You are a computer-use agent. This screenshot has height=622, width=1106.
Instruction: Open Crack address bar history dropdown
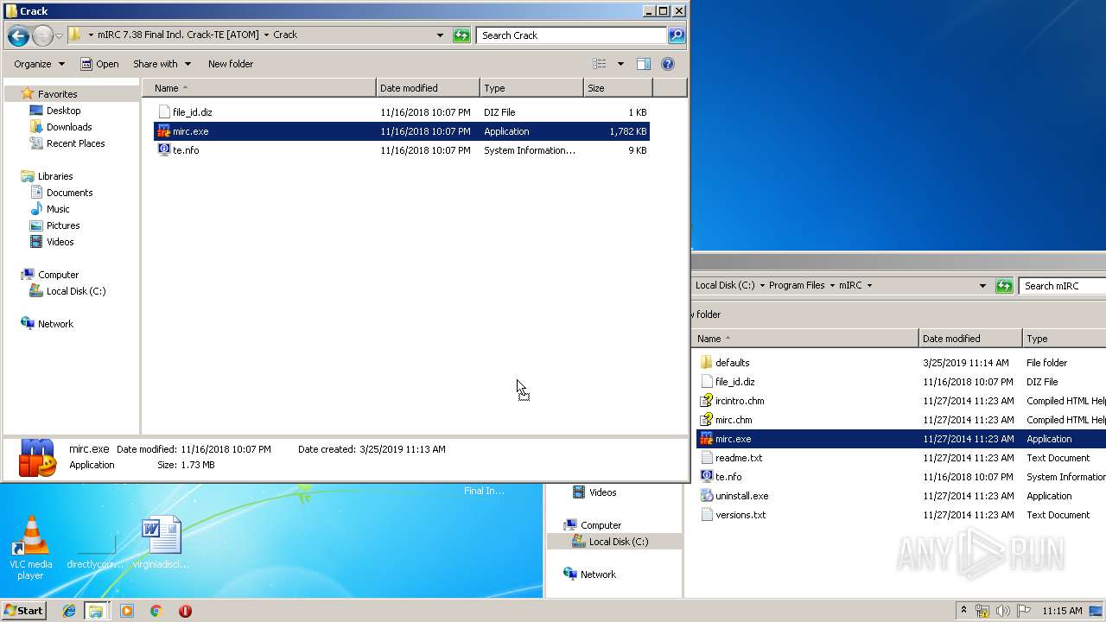[x=440, y=35]
